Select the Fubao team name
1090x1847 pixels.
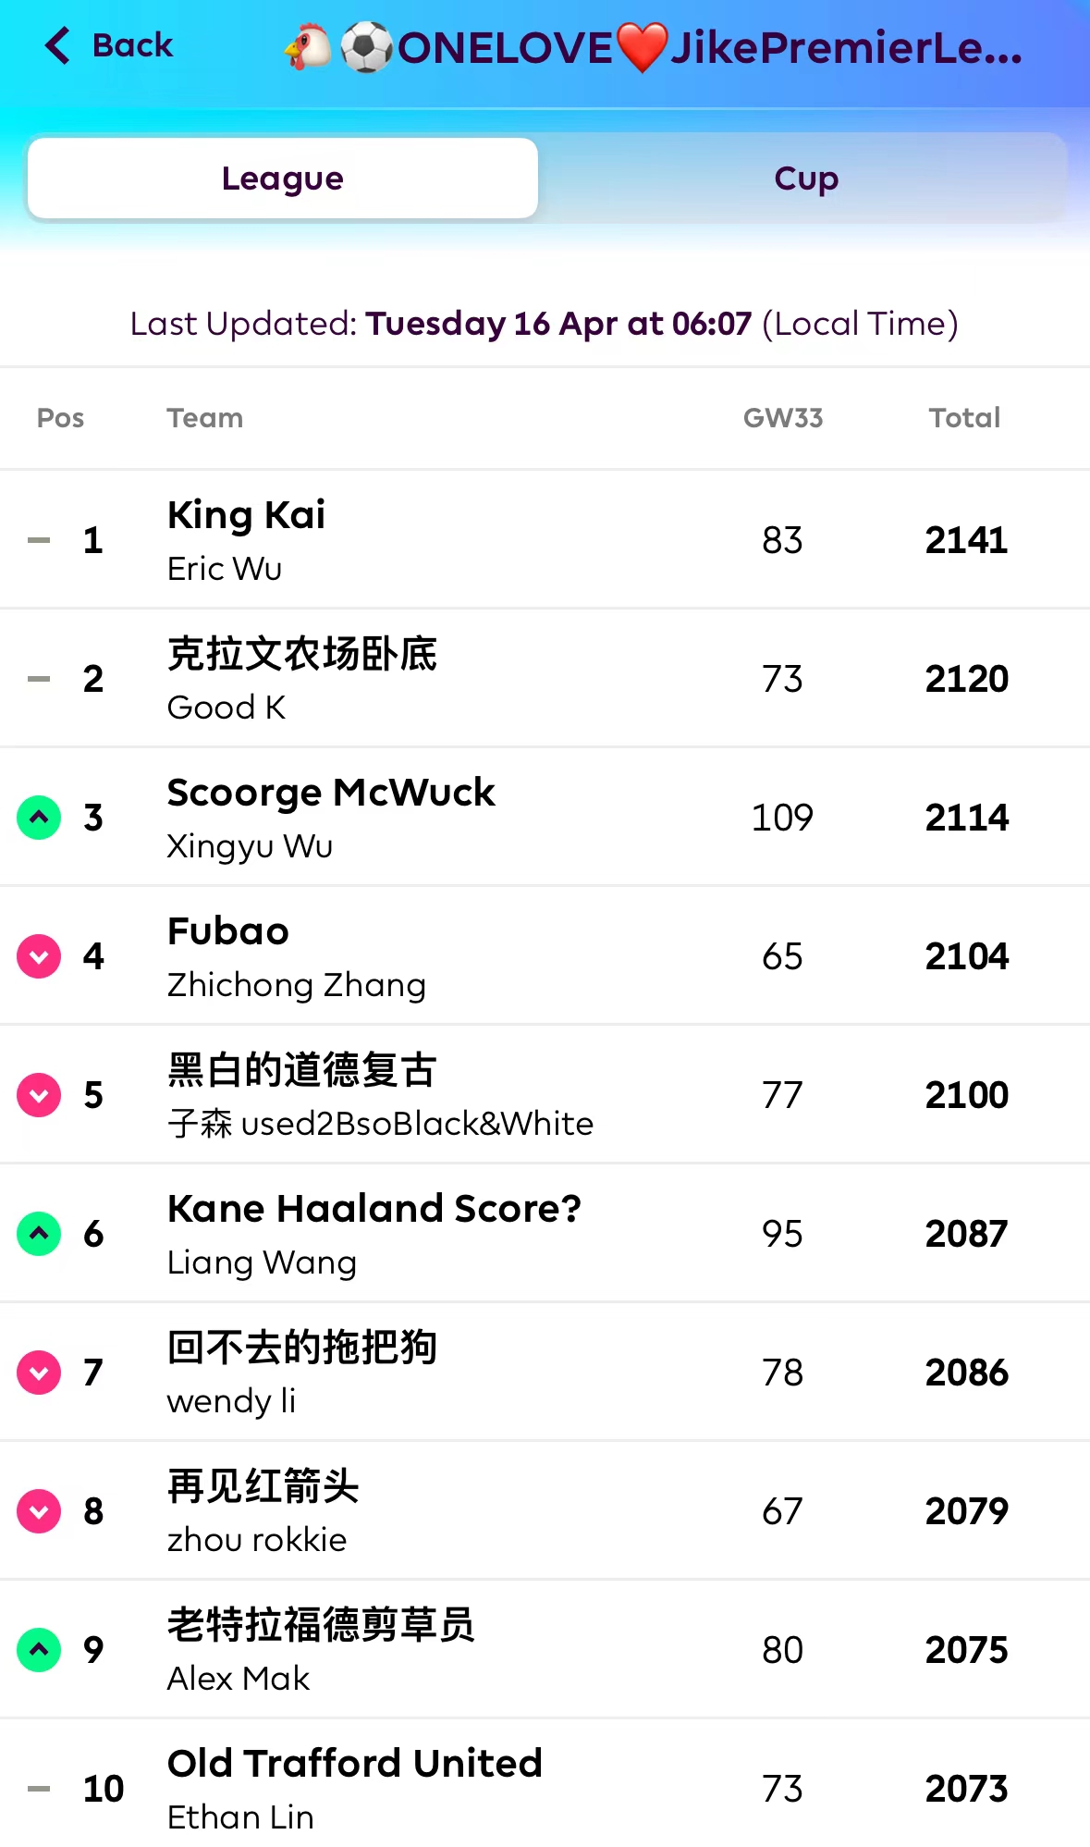point(227,931)
